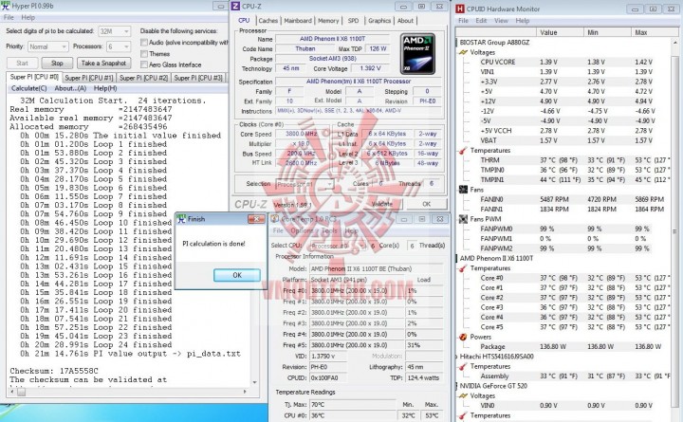Switch to the CPU-Z Graphics tab
Viewport: 683px width, 422px height.
pos(379,21)
